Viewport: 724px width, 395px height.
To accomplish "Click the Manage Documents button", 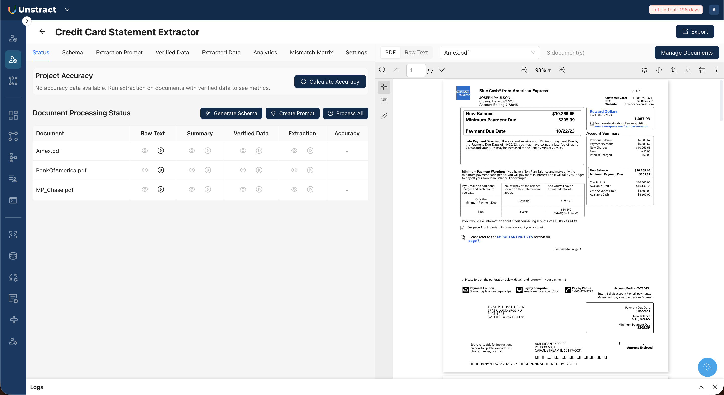I will 686,53.
